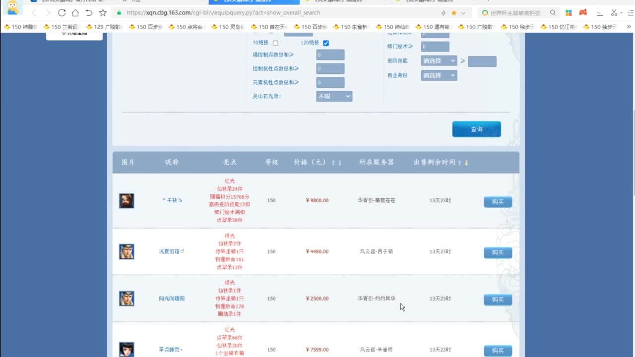This screenshot has height=357, width=635.
Task: Open character link 向光向暖阳
Action: [x=172, y=298]
